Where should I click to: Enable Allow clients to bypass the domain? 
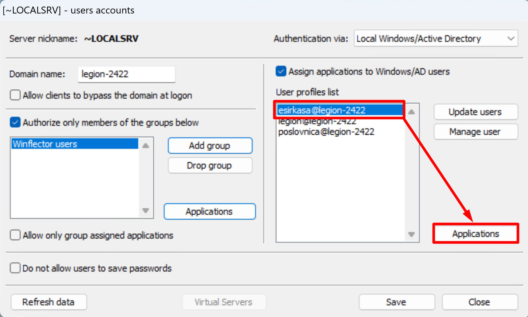coord(15,95)
